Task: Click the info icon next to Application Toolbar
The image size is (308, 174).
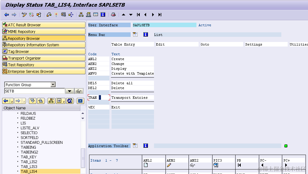Action: tap(146, 146)
